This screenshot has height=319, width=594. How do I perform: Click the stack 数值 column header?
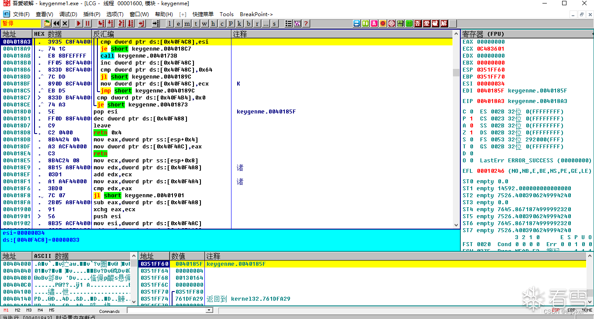[x=187, y=256]
